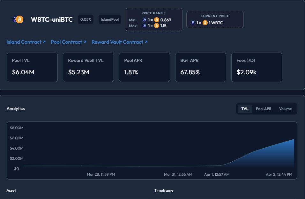Open the Reward Vault Contract link
Image resolution: width=305 pixels, height=199 pixels.
click(x=120, y=42)
